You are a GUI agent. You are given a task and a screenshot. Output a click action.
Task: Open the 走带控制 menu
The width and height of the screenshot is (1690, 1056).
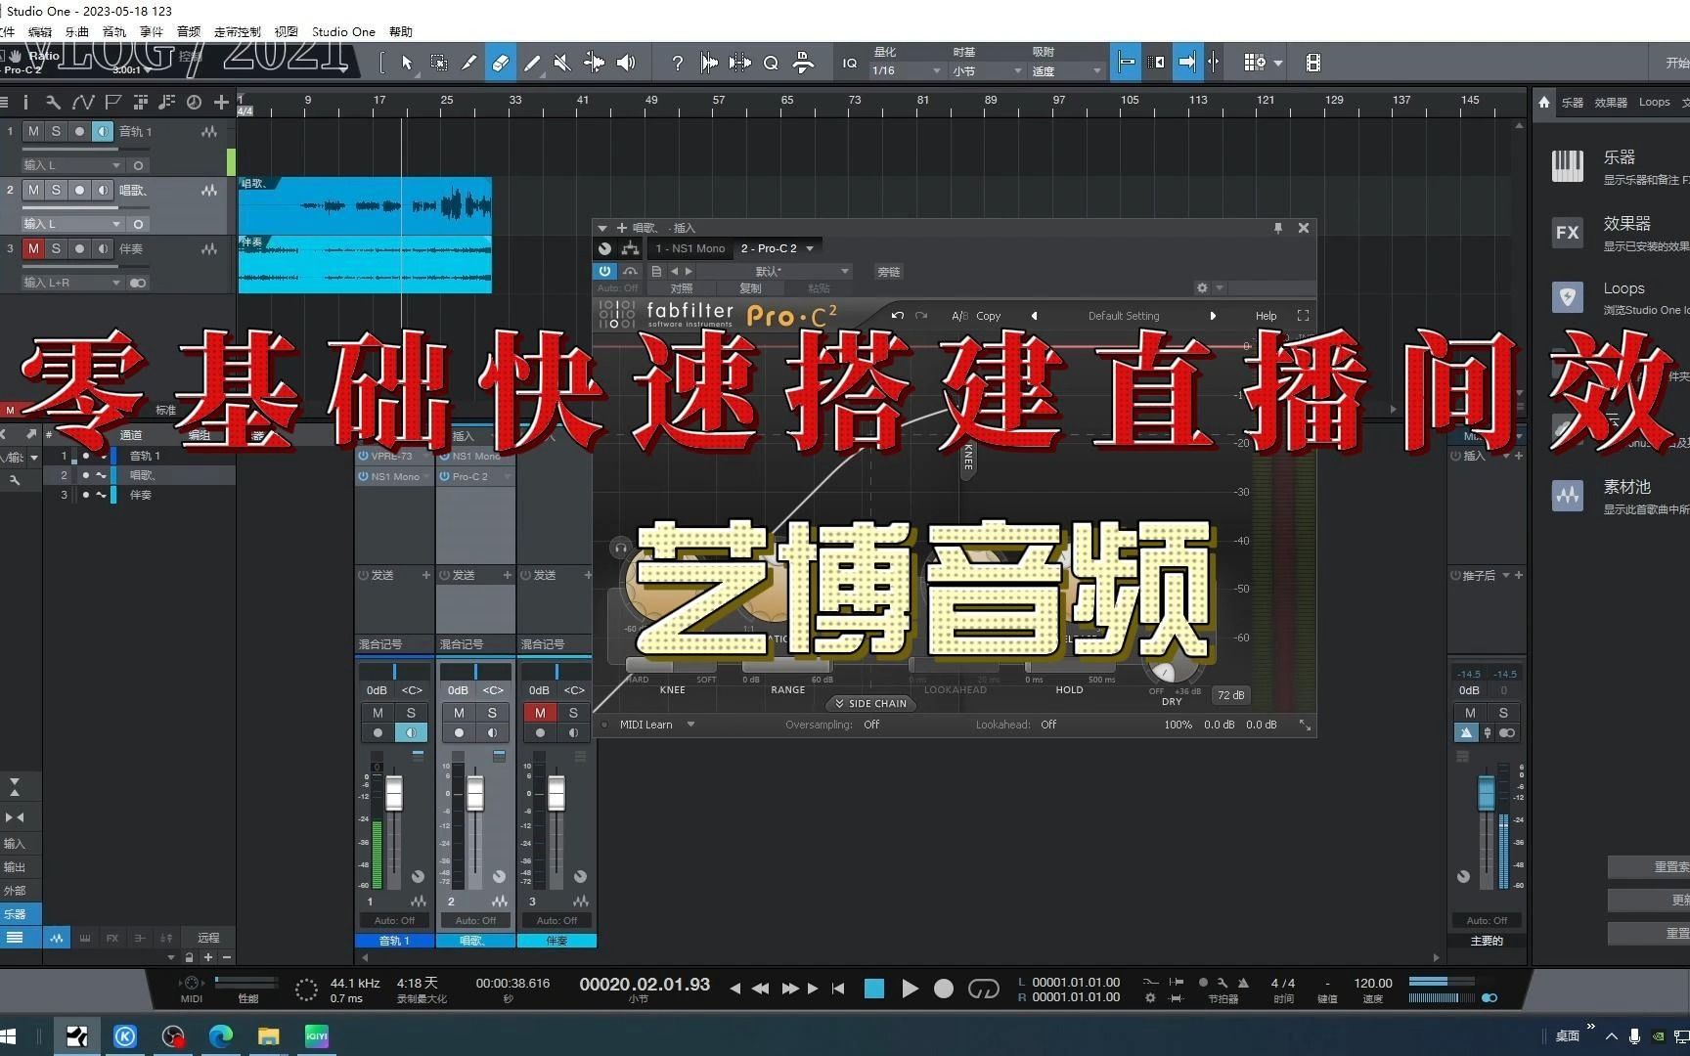pyautogui.click(x=238, y=31)
